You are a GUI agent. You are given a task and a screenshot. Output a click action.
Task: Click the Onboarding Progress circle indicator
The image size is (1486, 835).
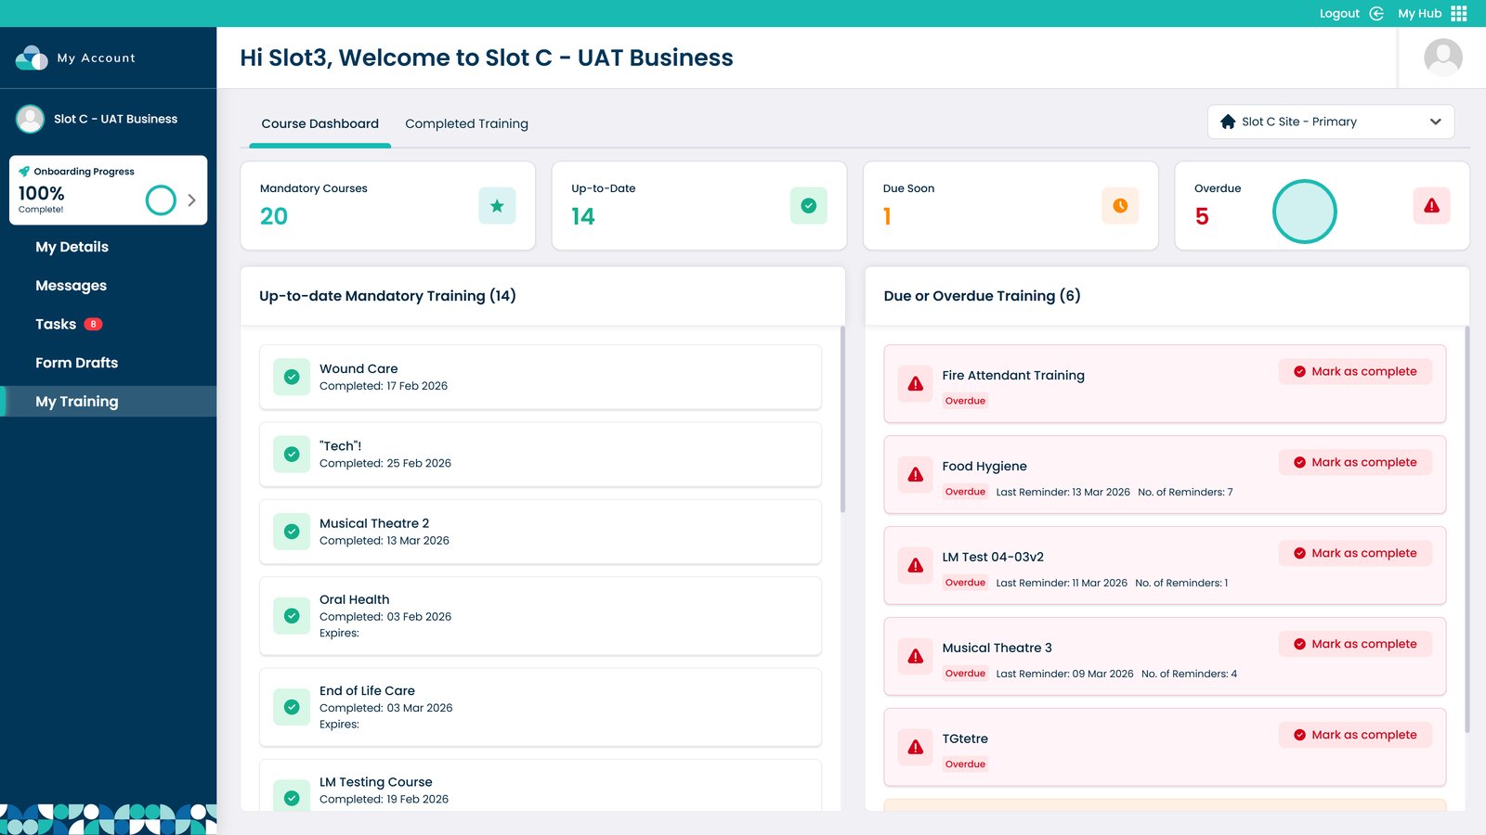point(161,199)
